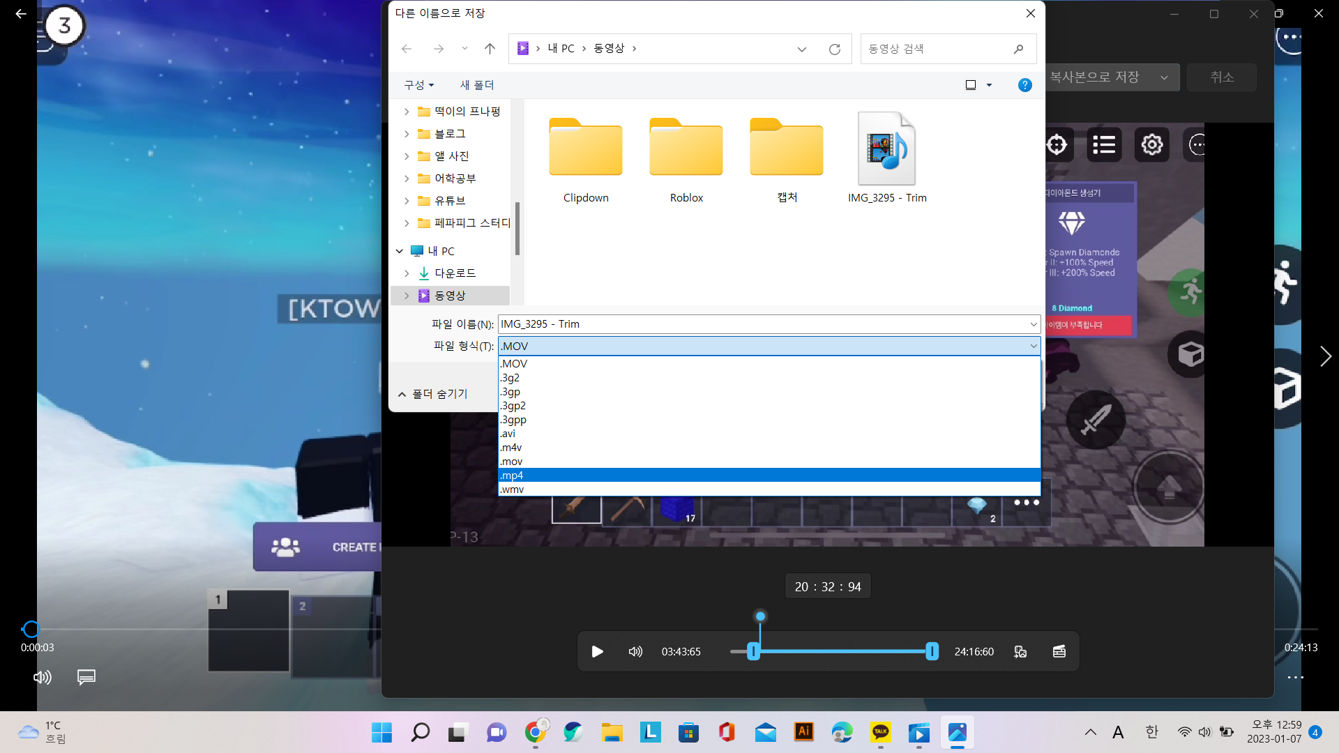Image resolution: width=1339 pixels, height=753 pixels.
Task: Change the view layout icon
Action: (x=970, y=85)
